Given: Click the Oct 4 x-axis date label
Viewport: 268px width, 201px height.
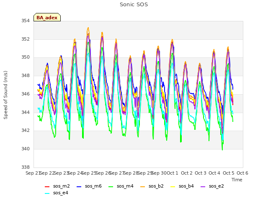Looking at the screenshot, I should (214, 173).
